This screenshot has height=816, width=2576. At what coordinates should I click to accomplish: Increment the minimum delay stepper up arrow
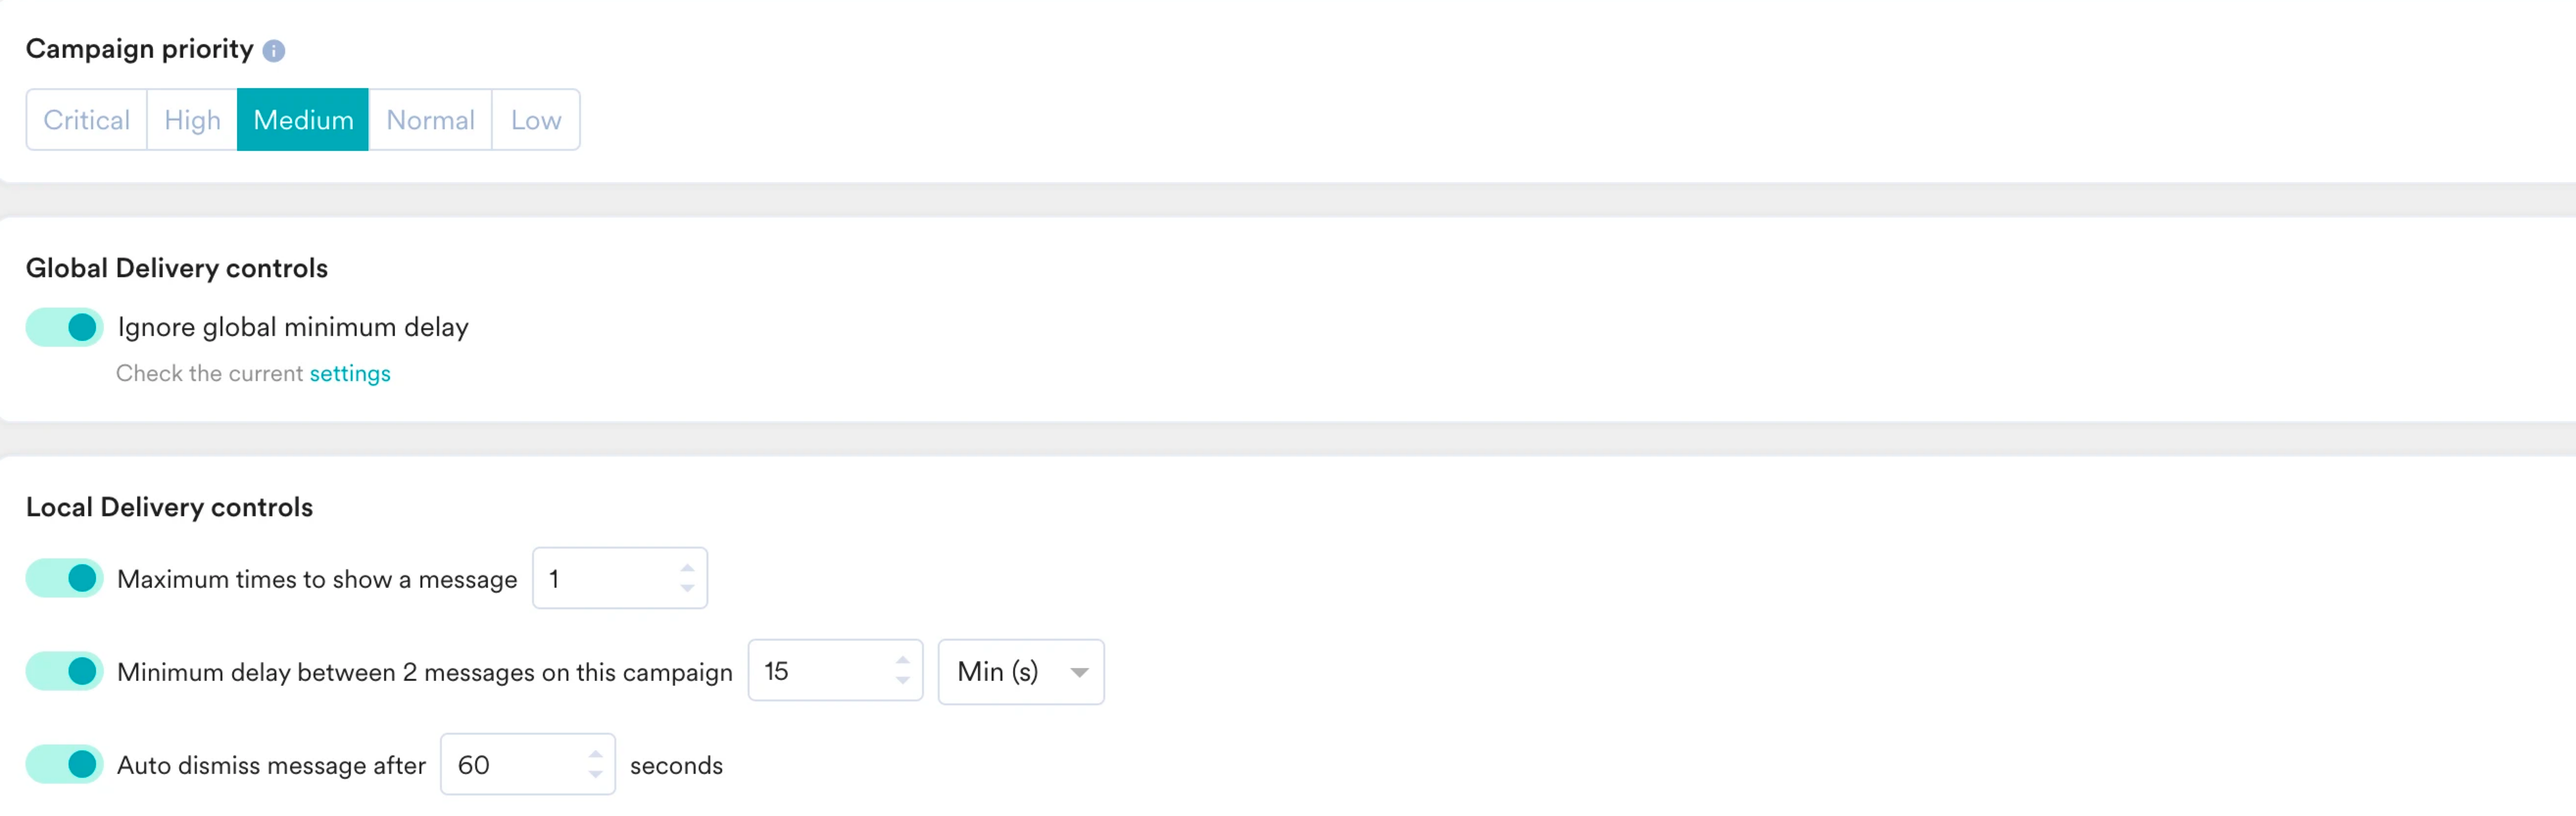903,660
